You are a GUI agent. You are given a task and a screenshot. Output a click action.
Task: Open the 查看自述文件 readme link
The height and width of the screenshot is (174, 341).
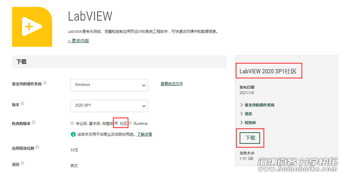172,84
